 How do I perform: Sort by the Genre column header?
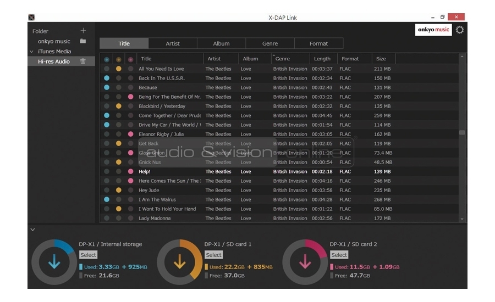pos(290,59)
